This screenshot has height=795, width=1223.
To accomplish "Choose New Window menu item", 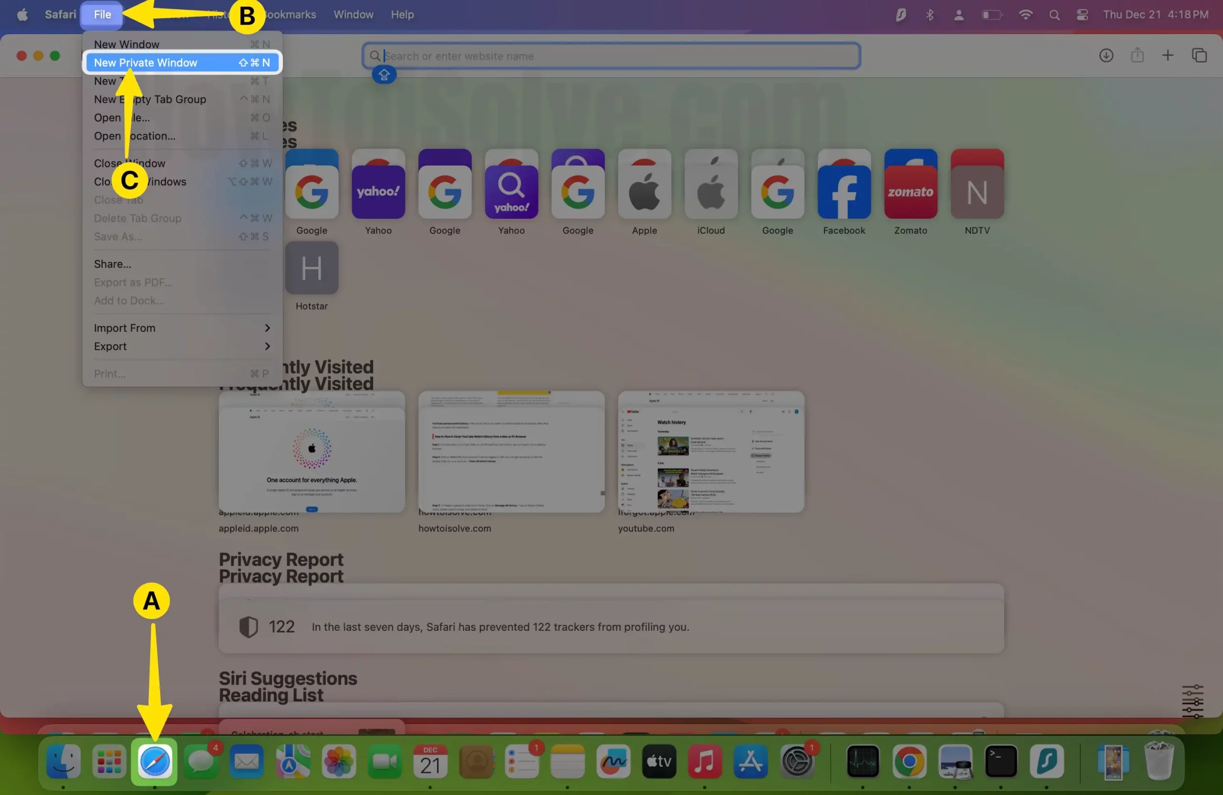I will point(182,44).
